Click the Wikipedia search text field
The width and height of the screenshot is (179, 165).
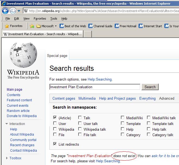click(95, 87)
